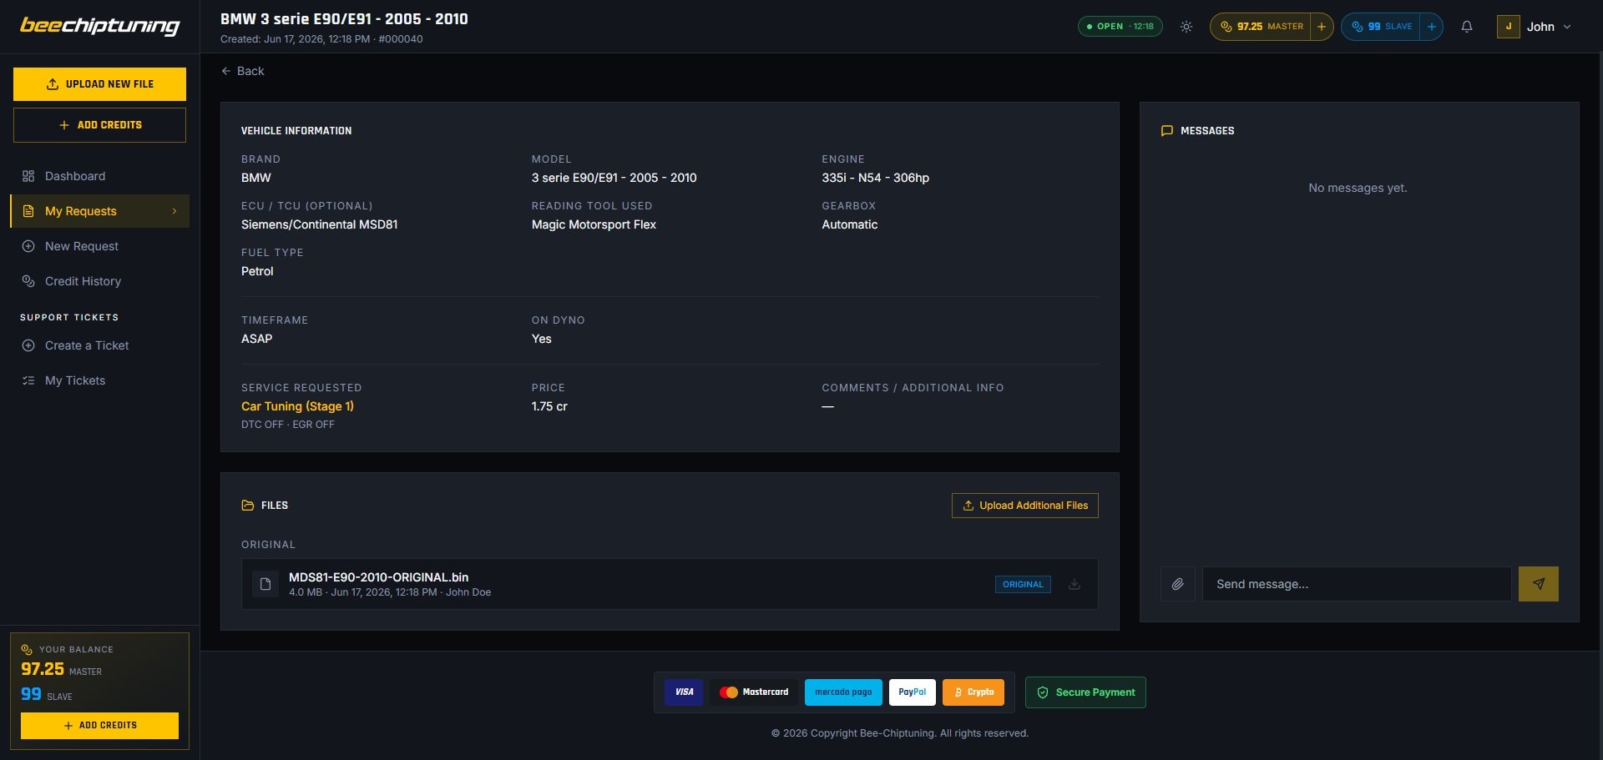Open the notifications bell

point(1466,27)
